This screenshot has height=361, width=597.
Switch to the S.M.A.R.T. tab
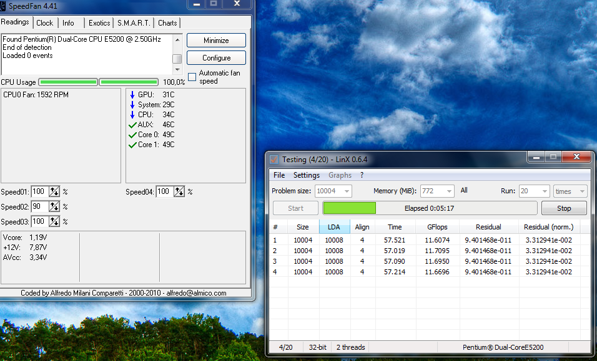coord(134,23)
